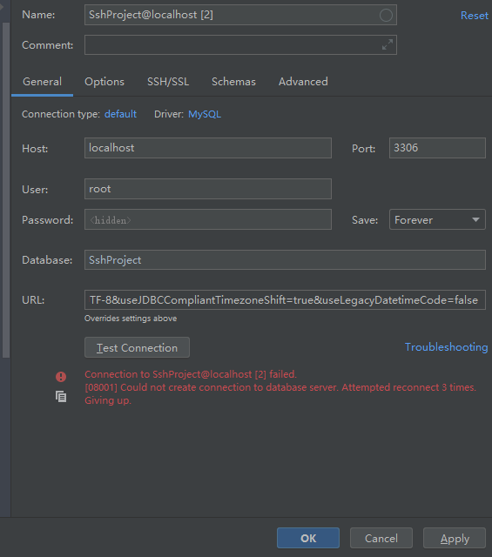The image size is (492, 557).
Task: Select the MySQL driver link
Action: point(205,114)
